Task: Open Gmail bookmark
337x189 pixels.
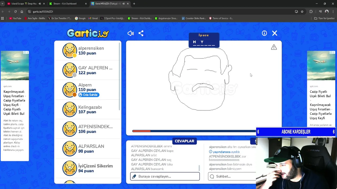Action: (93, 18)
